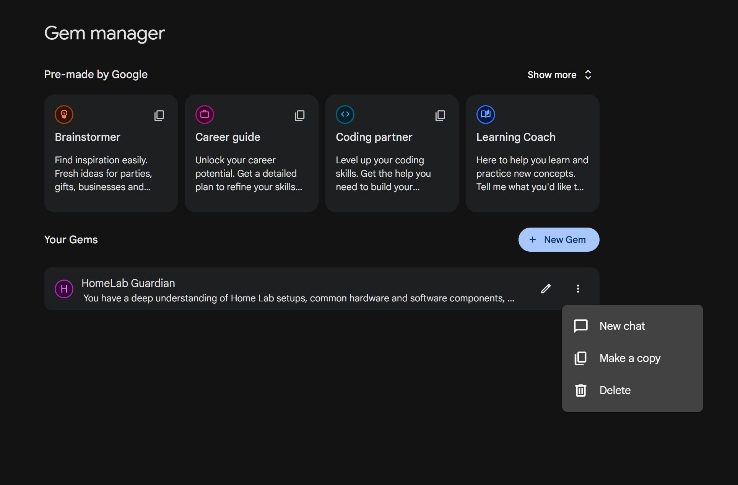Select Delete from the menu

coord(615,390)
